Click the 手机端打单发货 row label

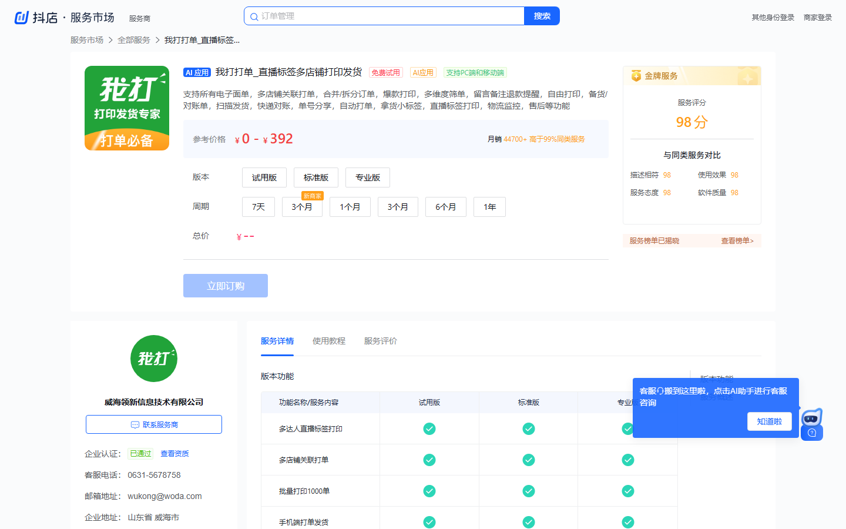tap(304, 523)
